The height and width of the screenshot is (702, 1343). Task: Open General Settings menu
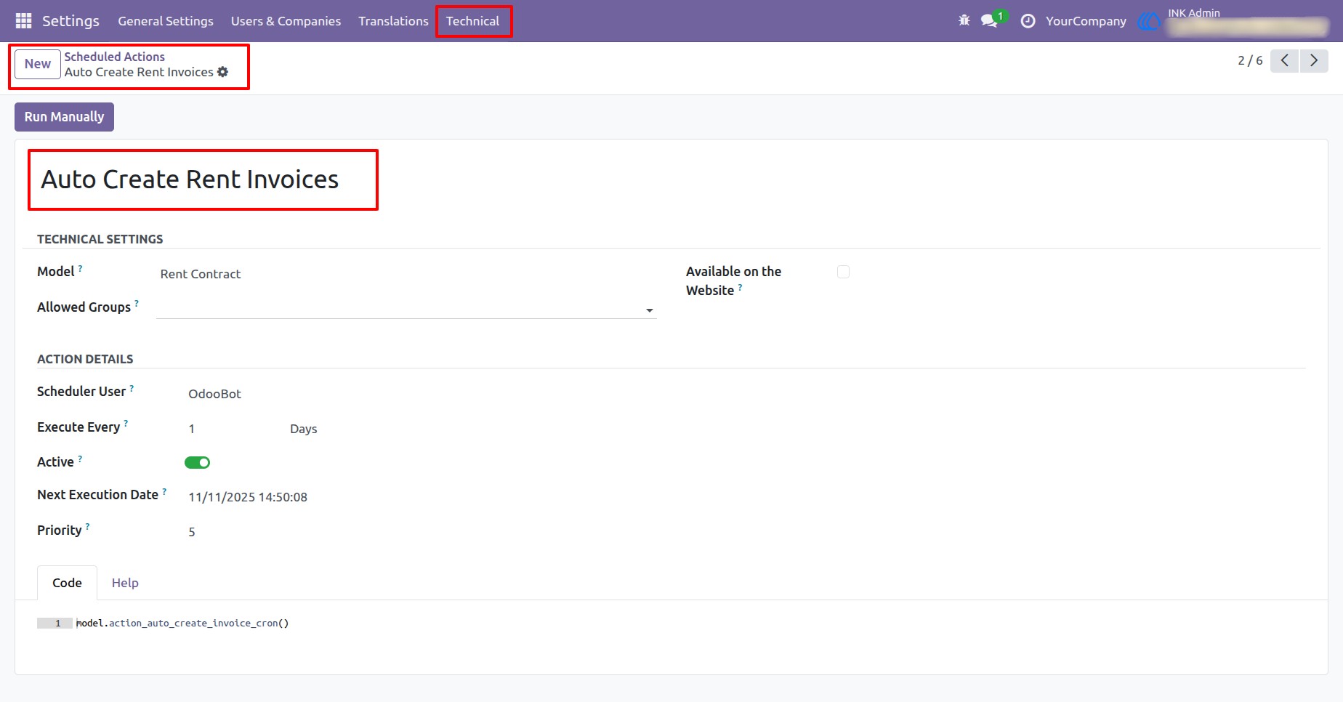click(x=166, y=21)
